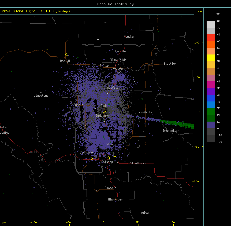231x226 pixels.
Task: Click the Stettler label
Action: 170,64
